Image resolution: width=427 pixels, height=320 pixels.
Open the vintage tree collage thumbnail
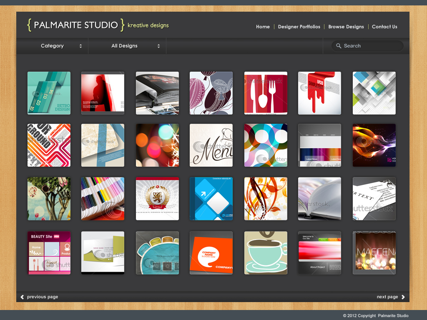tap(49, 199)
